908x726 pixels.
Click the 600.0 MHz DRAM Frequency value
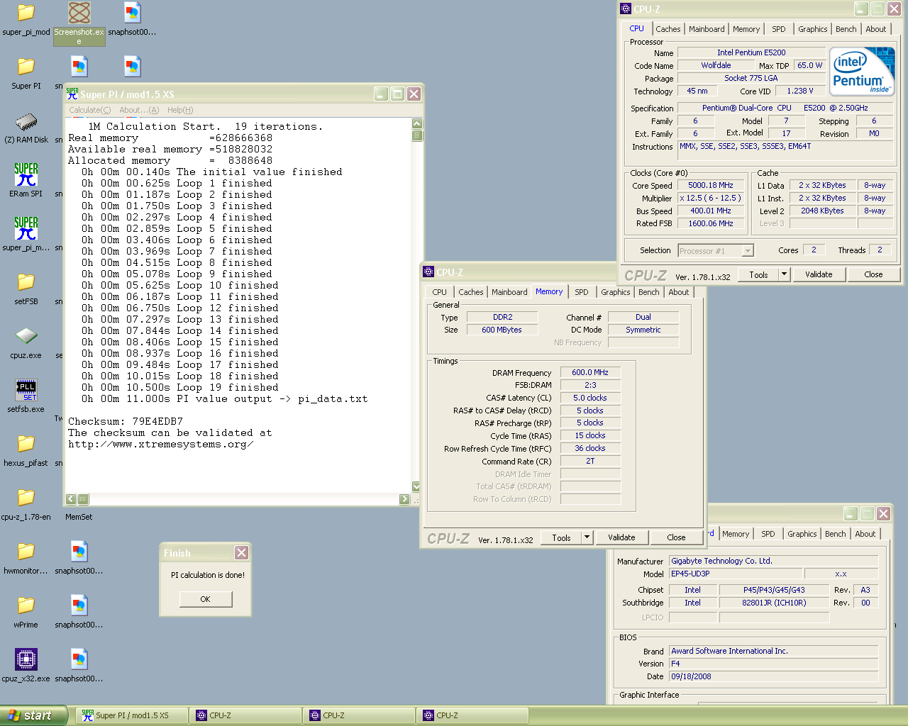tap(590, 372)
